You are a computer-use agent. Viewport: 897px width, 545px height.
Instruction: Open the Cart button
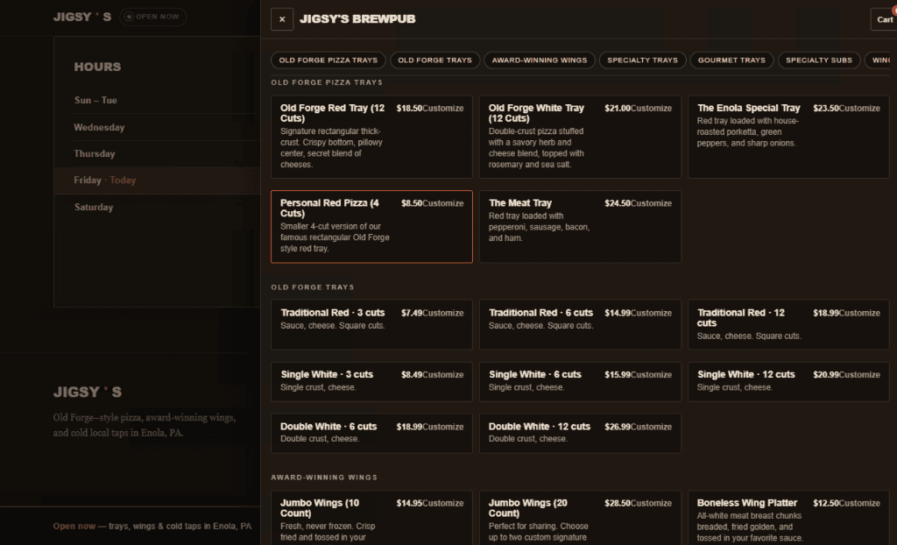884,19
